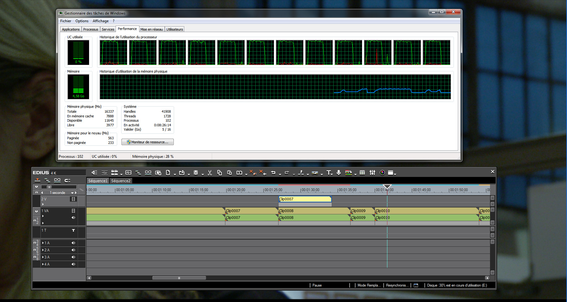Click the copy icon in EDIUS toolbar
The image size is (567, 302).
220,173
